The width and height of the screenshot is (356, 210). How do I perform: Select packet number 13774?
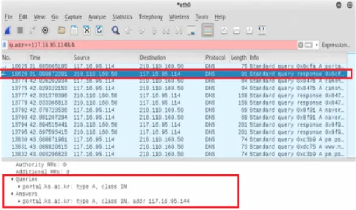174,81
